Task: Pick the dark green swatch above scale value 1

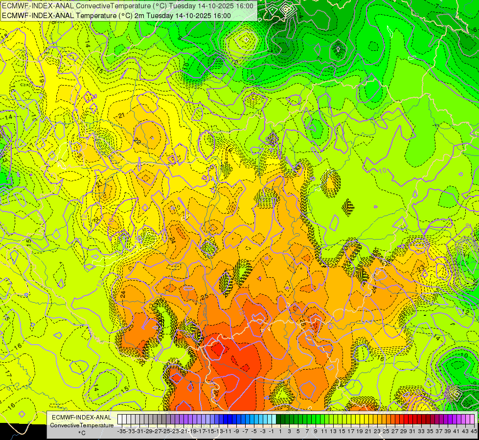Action: tap(278, 419)
